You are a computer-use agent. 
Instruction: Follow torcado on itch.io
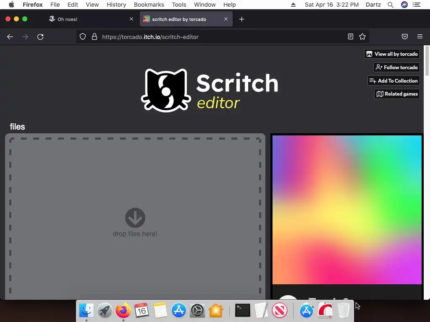396,68
